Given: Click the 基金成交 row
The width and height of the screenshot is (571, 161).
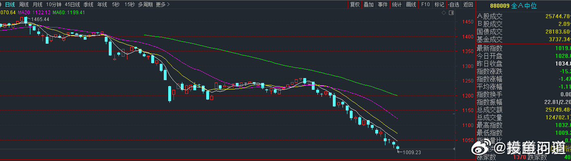Looking at the screenshot, I should [524, 39].
